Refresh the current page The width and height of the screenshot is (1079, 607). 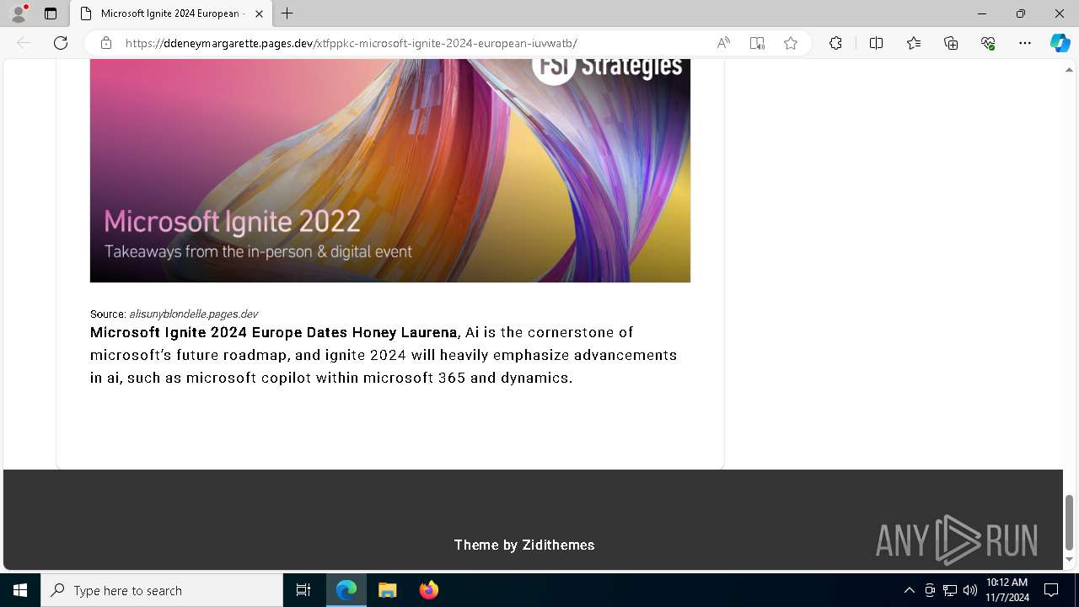pyautogui.click(x=61, y=43)
